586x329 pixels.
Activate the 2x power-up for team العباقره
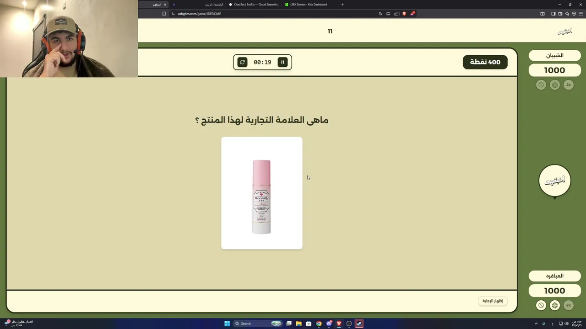click(569, 305)
